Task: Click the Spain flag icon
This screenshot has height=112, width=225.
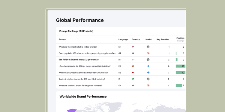Action: (133, 66)
